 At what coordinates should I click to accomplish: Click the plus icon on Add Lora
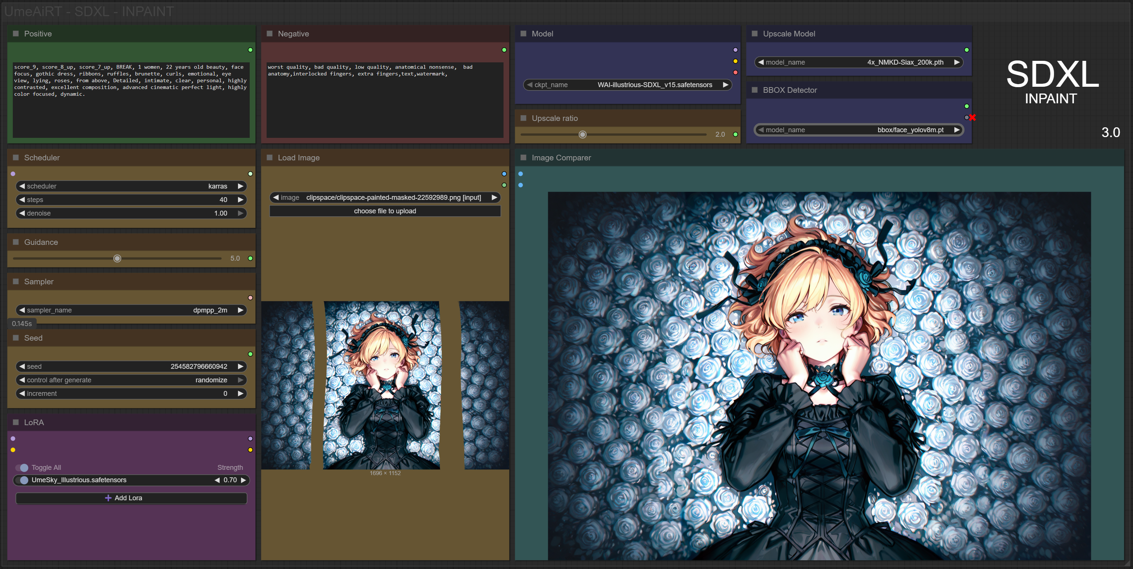[108, 498]
